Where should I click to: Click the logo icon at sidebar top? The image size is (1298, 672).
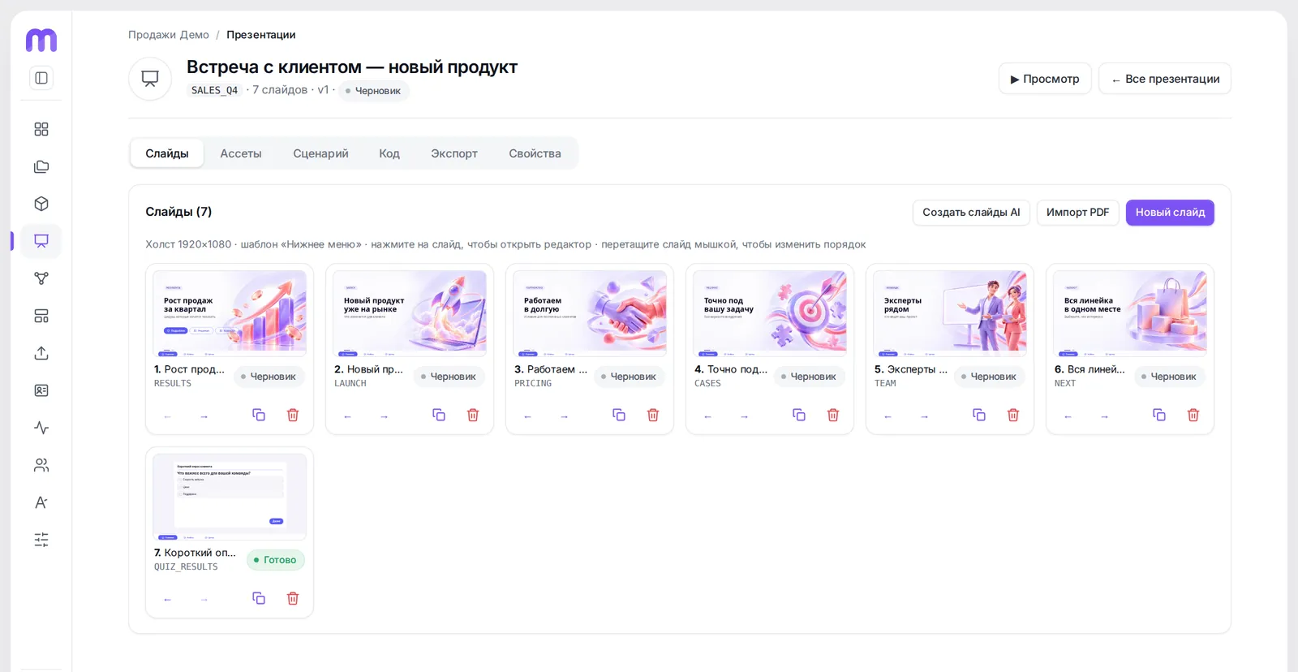point(41,39)
